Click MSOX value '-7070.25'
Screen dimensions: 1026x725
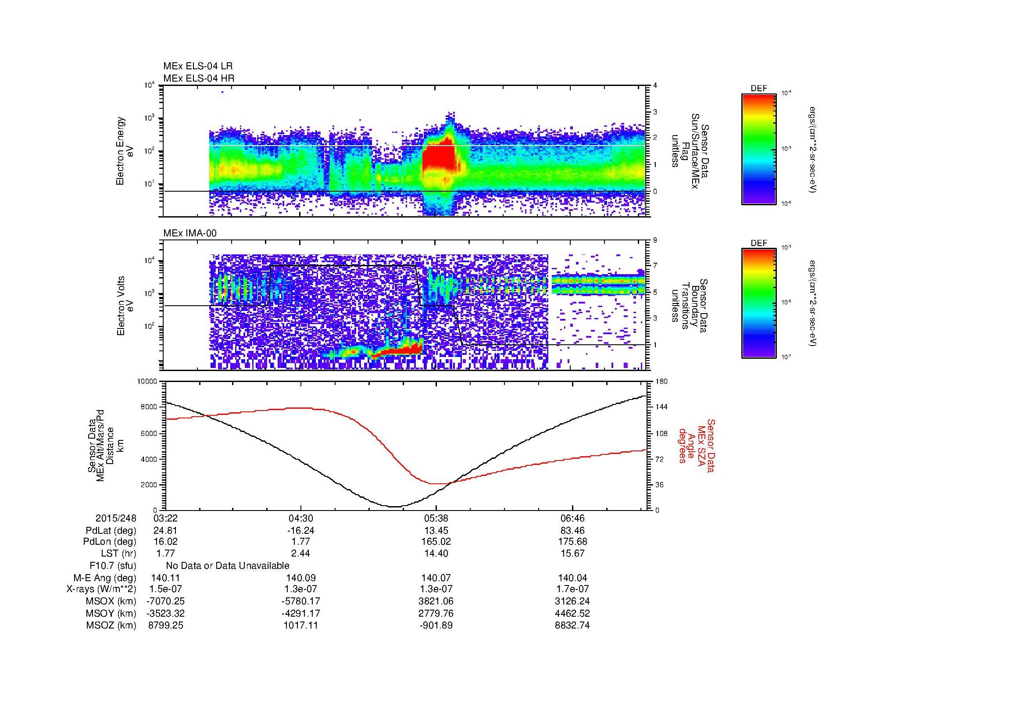pos(166,601)
